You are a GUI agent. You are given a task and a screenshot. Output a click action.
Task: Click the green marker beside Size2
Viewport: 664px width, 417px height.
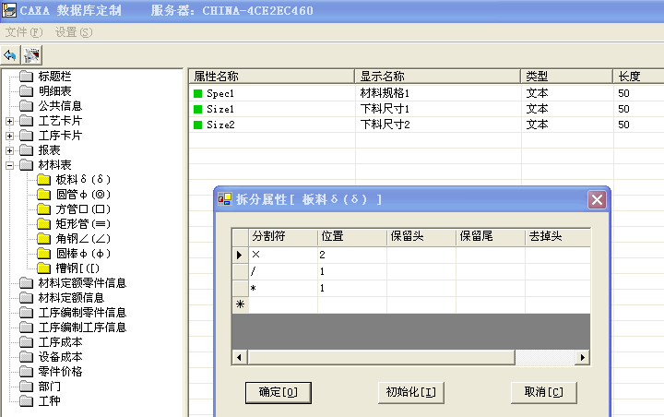pos(196,125)
